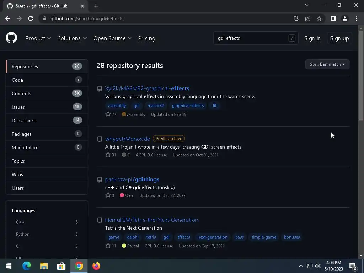364x273 pixels.
Task: Click the install app icon in address bar
Action: (x=296, y=18)
